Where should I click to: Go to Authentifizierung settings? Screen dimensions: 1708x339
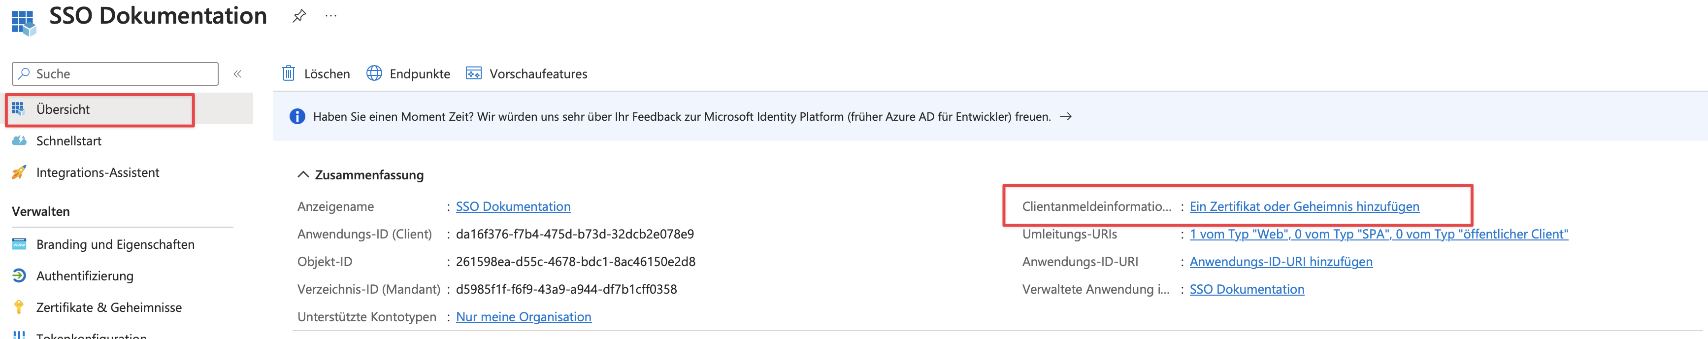(x=84, y=276)
